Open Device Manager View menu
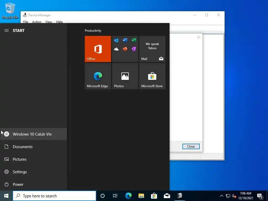Image resolution: width=268 pixels, height=201 pixels. click(x=49, y=22)
